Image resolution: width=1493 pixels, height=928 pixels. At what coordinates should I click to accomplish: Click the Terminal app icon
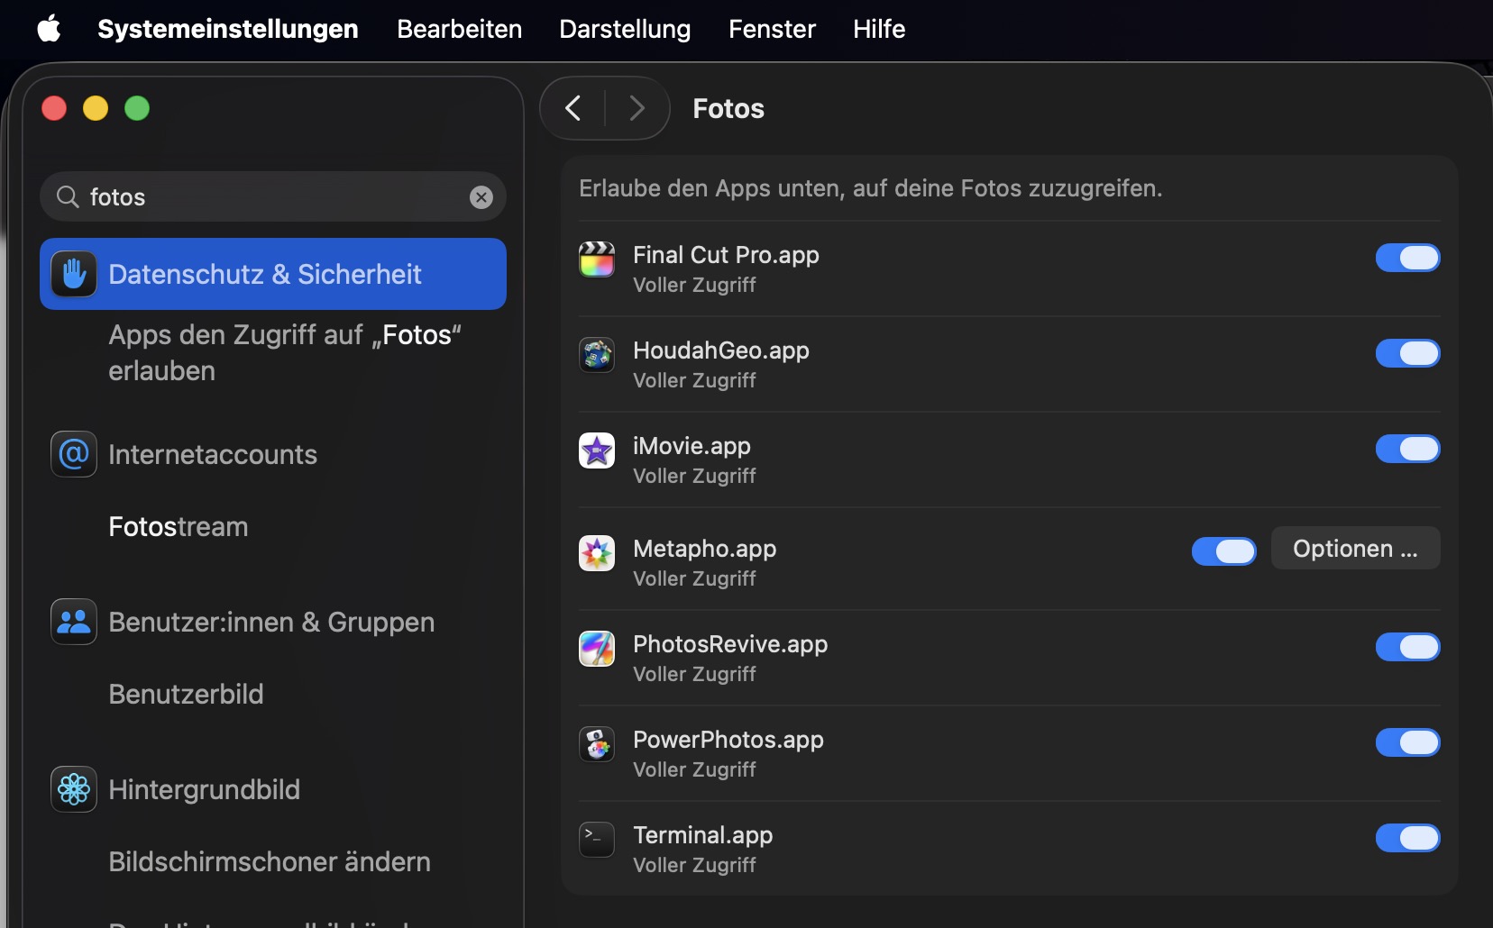click(596, 840)
